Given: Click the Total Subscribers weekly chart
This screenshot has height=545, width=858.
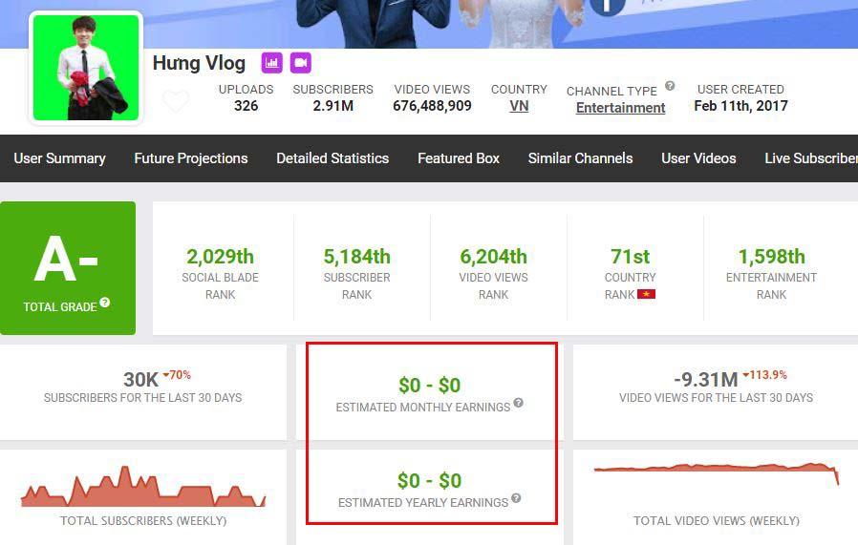Looking at the screenshot, I should [142, 487].
